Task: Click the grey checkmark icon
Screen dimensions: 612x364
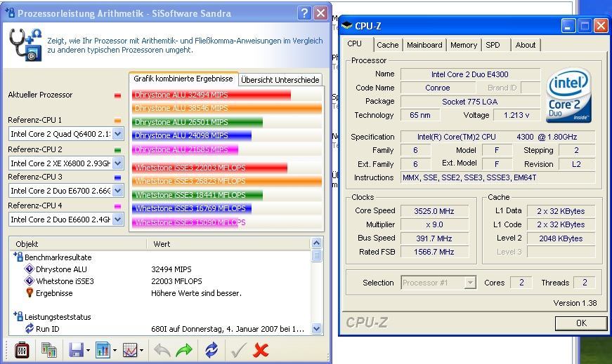Action: pos(238,350)
